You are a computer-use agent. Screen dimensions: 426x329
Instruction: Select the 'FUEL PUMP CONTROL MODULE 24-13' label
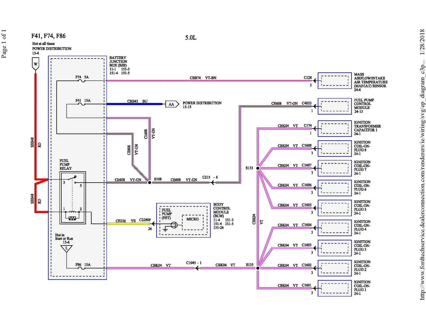pos(364,106)
